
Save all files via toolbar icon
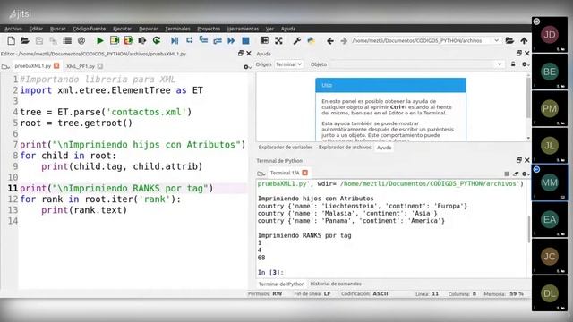pyautogui.click(x=53, y=40)
